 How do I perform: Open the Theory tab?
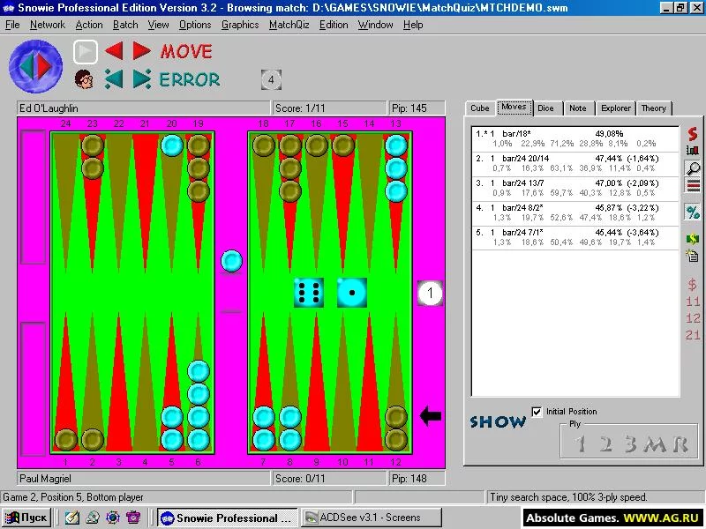click(x=653, y=108)
